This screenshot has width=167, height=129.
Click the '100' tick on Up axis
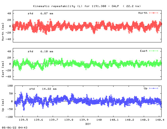(x=10, y=86)
